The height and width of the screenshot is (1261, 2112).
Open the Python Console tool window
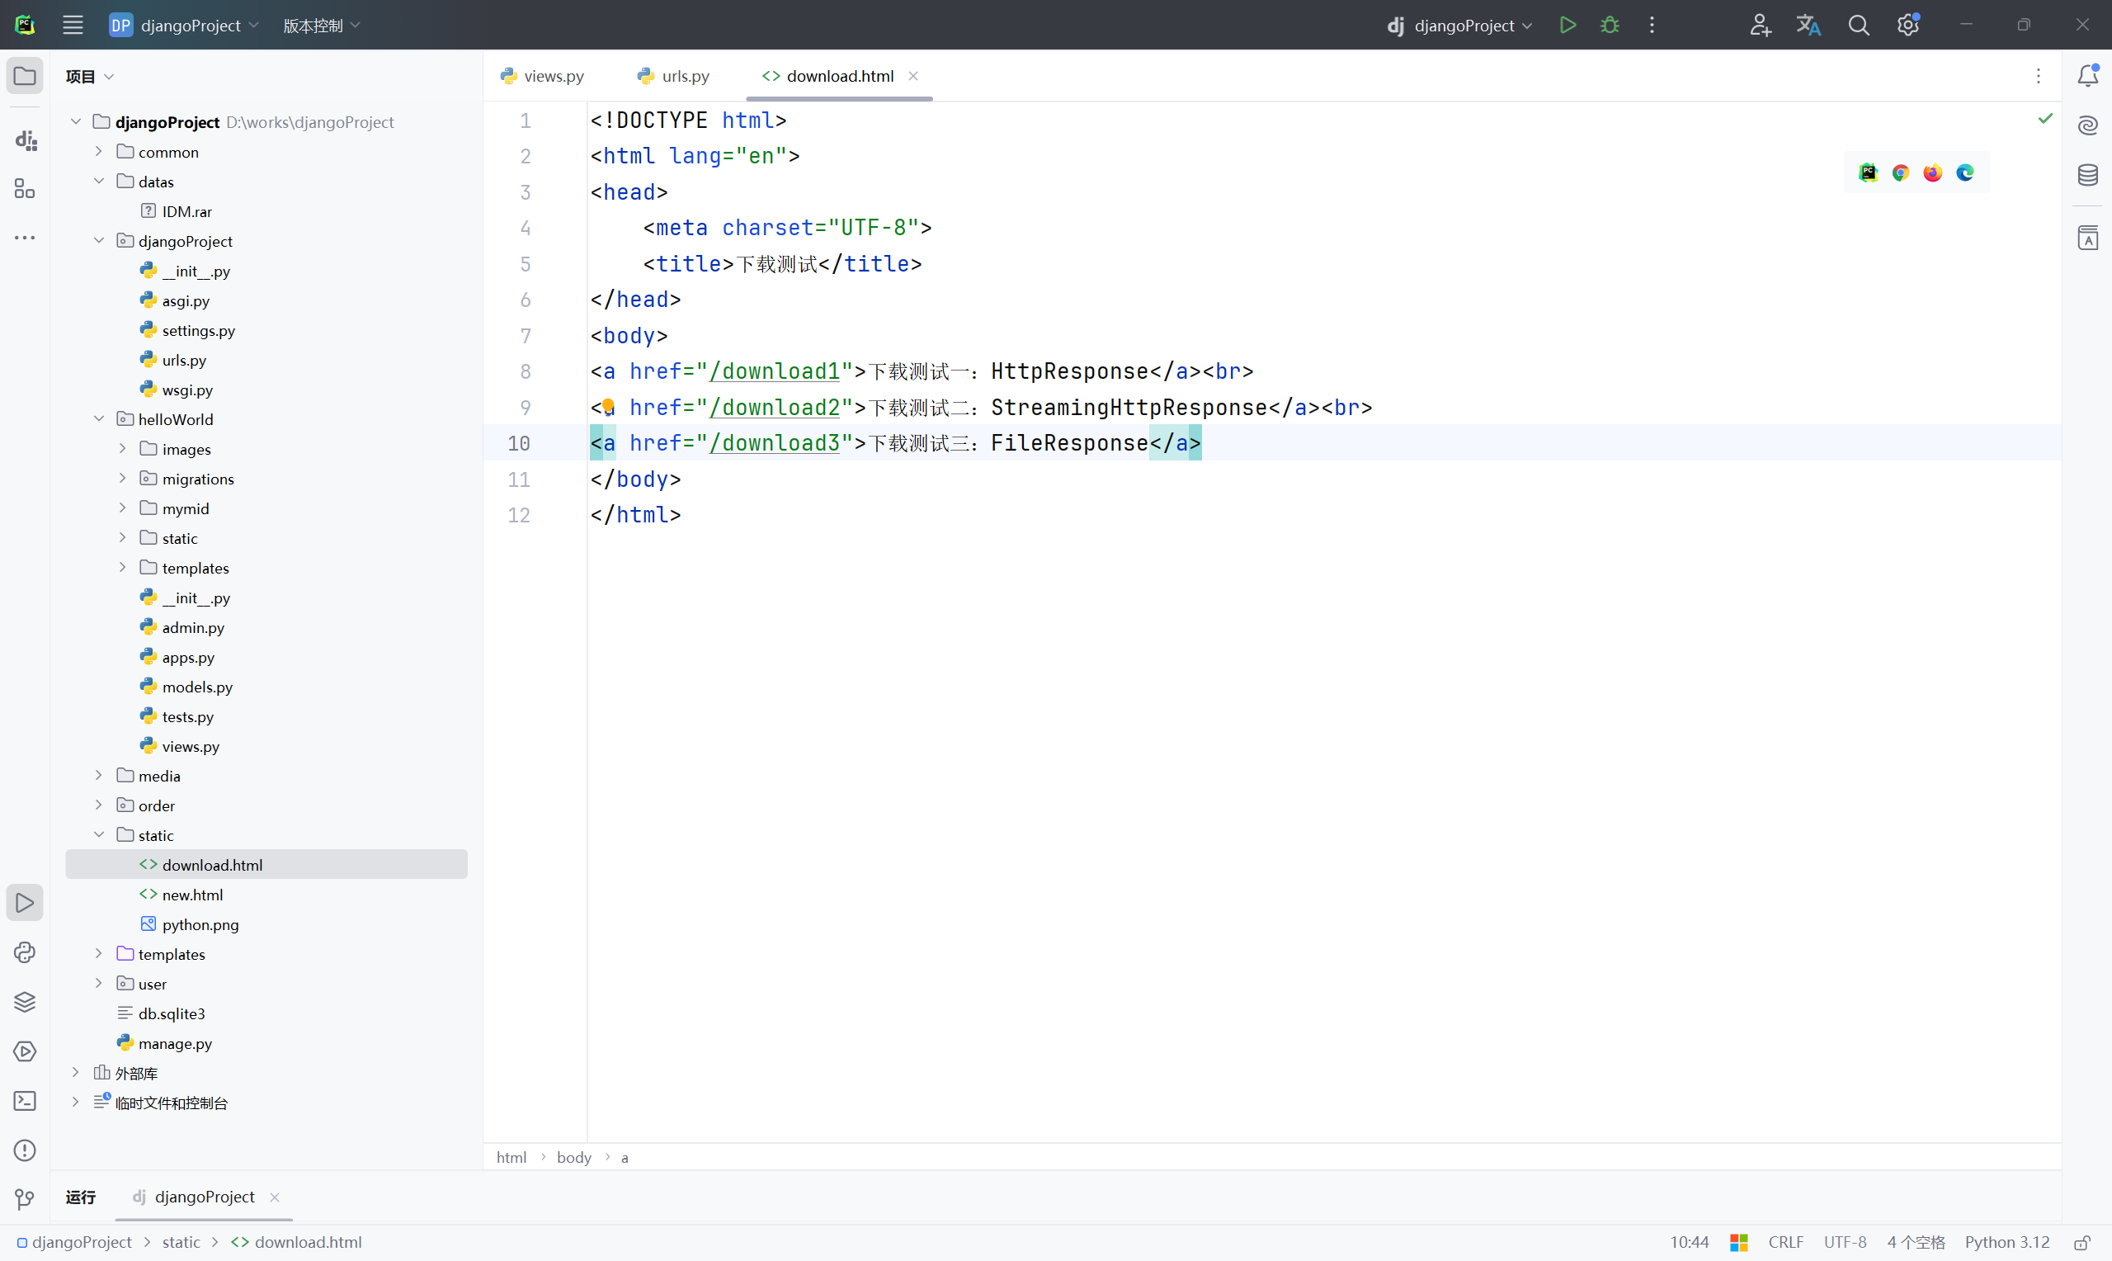pos(25,952)
